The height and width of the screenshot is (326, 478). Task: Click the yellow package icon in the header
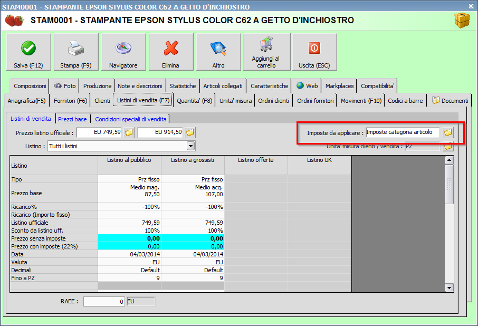[462, 21]
